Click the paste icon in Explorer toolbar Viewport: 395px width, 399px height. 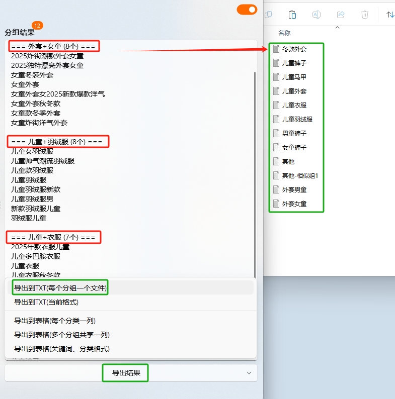(292, 15)
